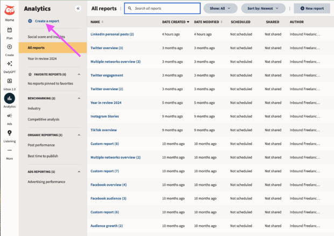Image resolution: width=334 pixels, height=236 pixels.
Task: Select the Analytics bar chart icon
Action: click(x=9, y=98)
